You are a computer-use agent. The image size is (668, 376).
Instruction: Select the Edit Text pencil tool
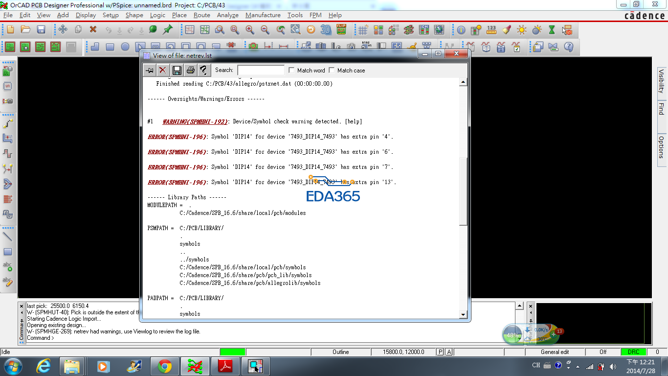click(x=7, y=282)
